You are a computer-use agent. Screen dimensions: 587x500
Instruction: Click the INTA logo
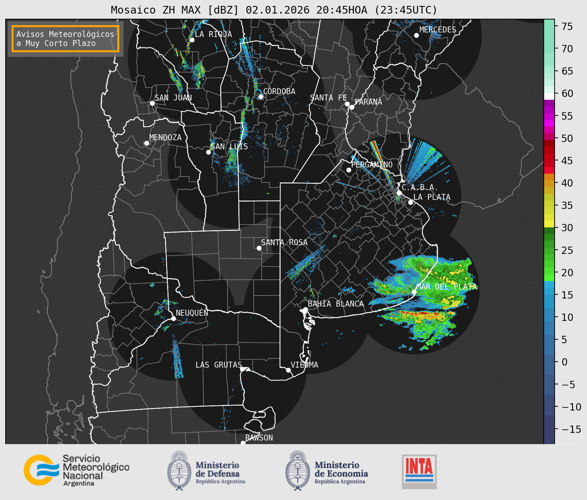[x=419, y=471]
